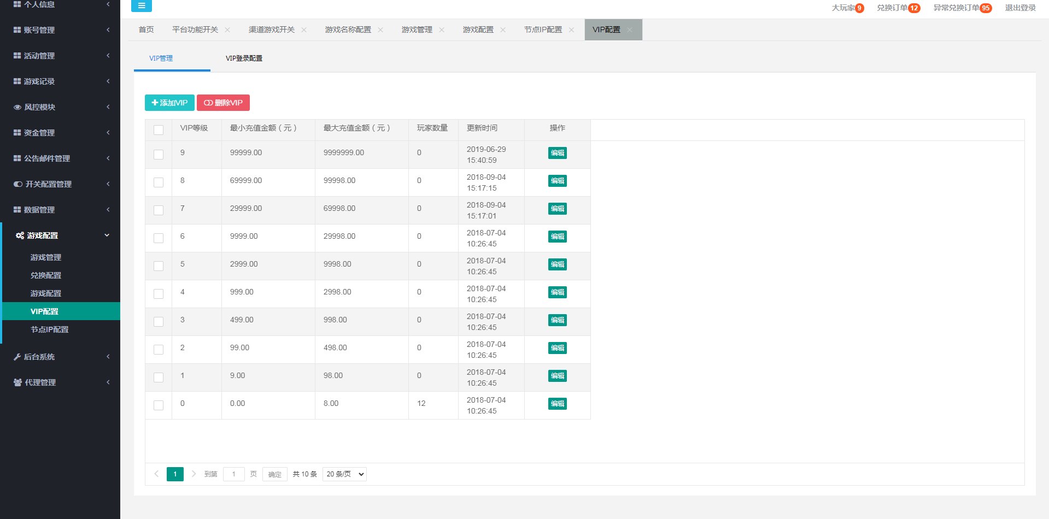Click the red 删除VIP button

(223, 103)
